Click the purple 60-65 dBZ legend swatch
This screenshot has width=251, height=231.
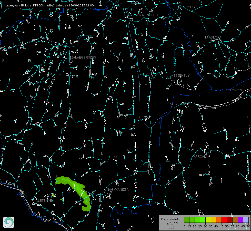pyautogui.click(x=240, y=220)
